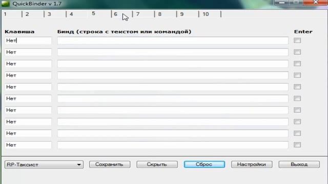The image size is (328, 184).
Task: Click the second row bind text field
Action: pos(173,52)
